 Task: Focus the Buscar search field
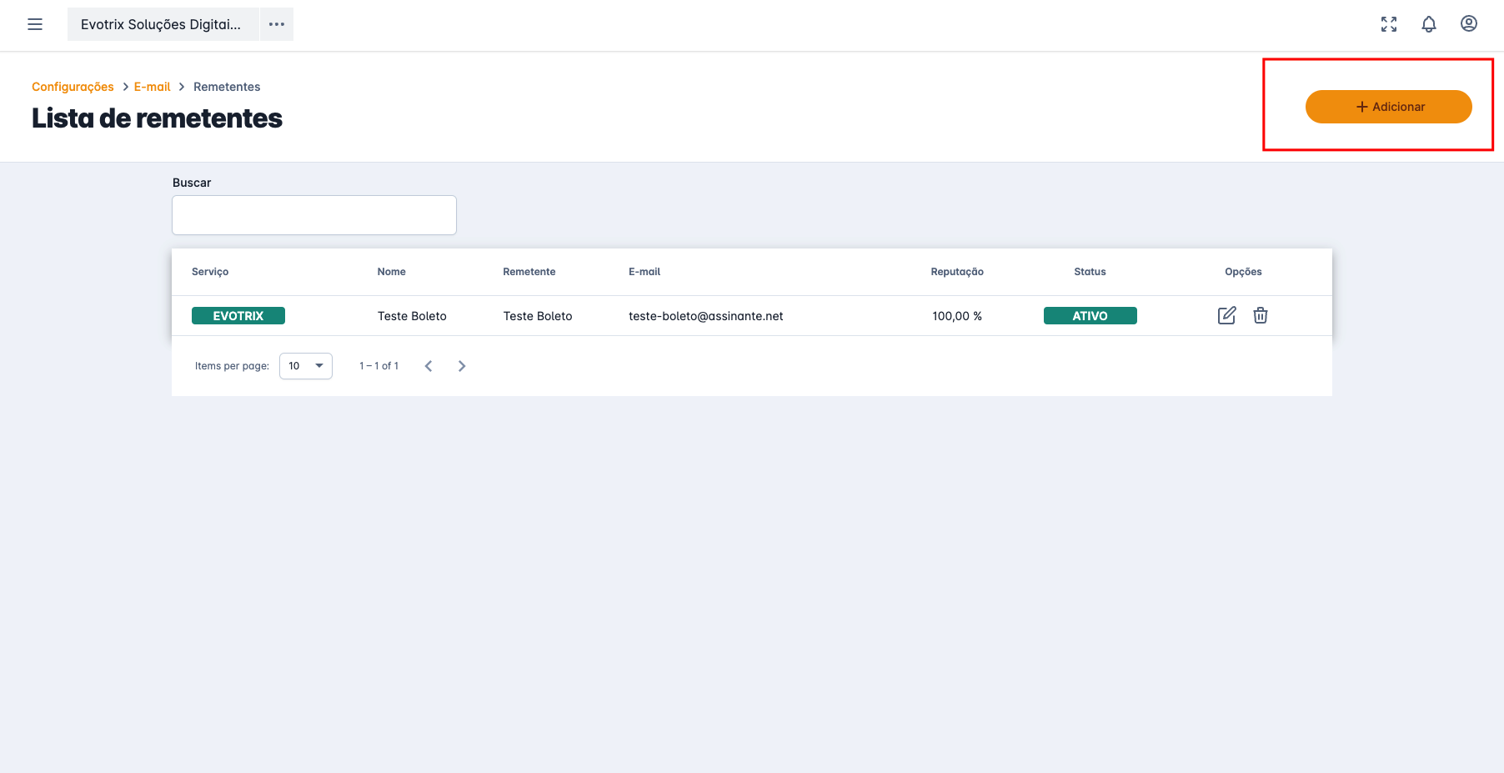click(314, 215)
